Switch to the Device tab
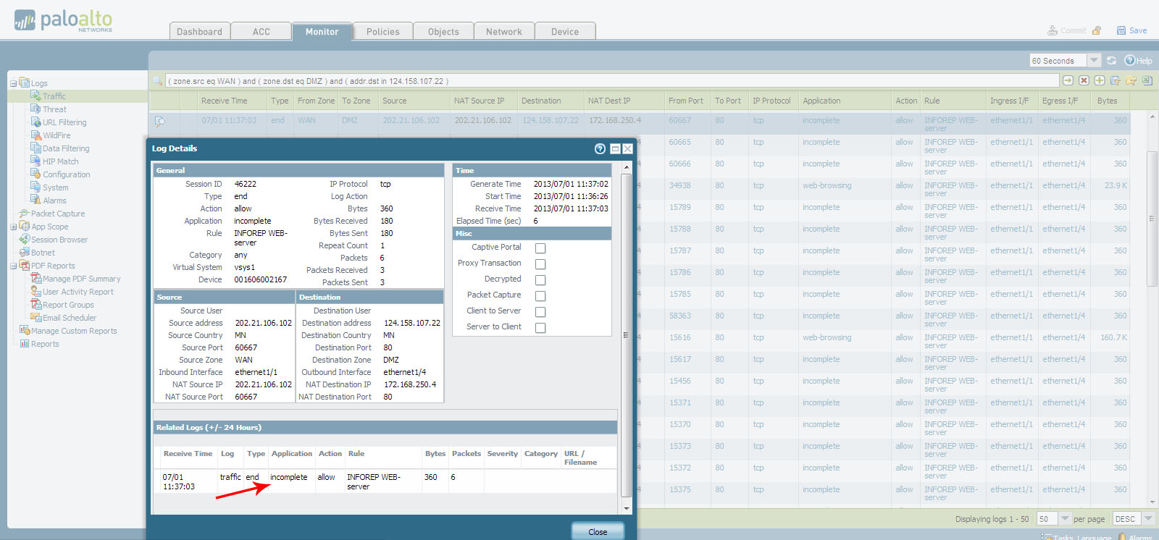 point(565,31)
